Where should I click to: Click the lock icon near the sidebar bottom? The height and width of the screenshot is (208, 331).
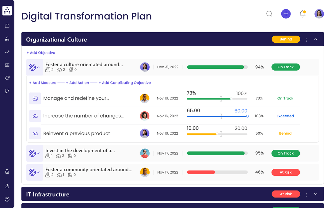7,171
